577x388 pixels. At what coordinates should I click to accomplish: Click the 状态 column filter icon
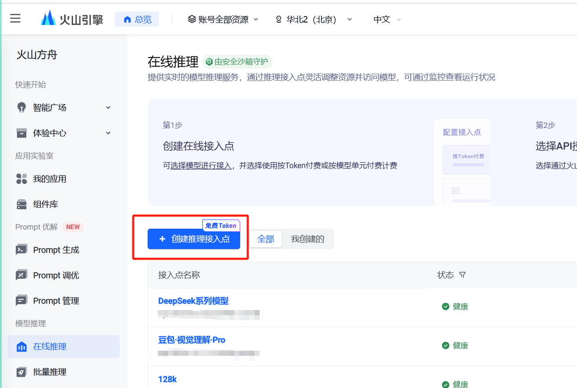[x=462, y=275]
